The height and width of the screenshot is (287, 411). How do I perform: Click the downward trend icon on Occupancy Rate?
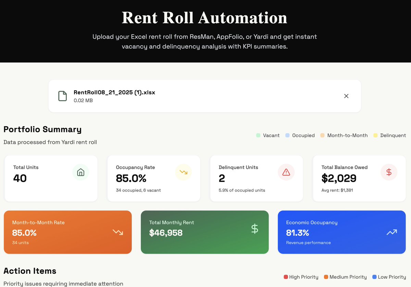184,172
